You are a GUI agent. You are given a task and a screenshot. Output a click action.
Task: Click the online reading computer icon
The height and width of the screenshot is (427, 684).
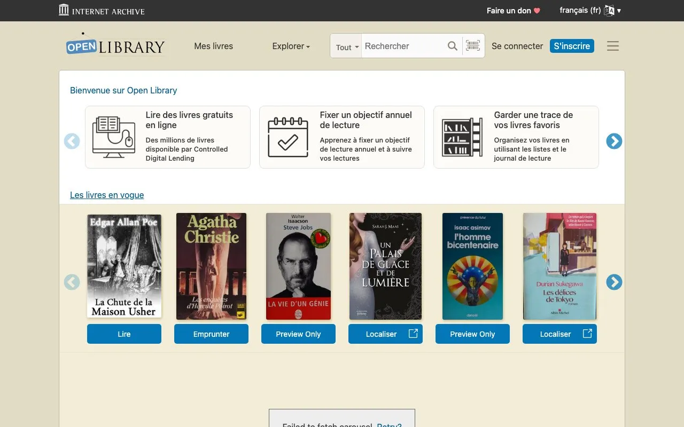tap(114, 137)
